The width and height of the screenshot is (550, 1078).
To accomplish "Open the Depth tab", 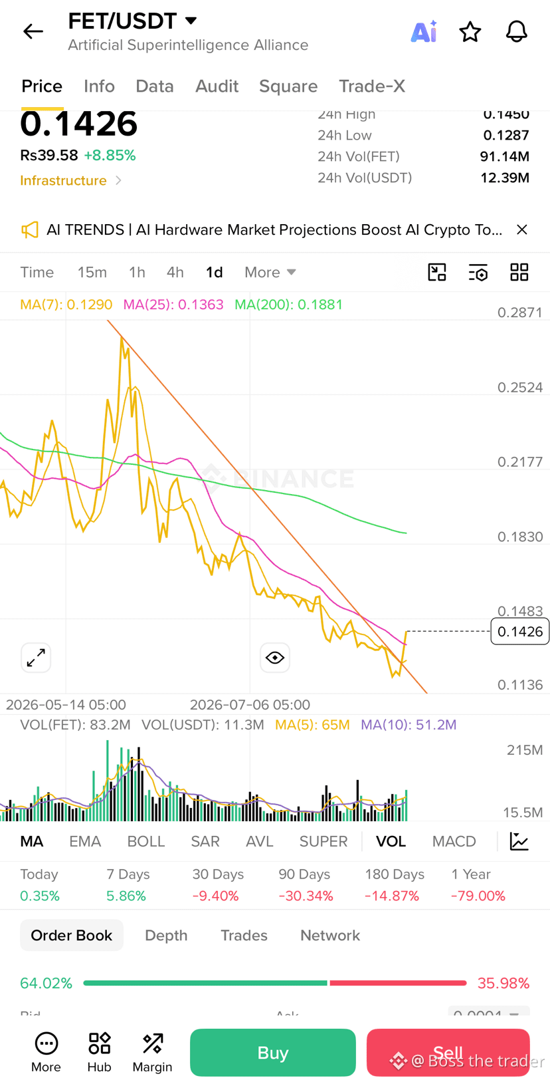I will [x=166, y=936].
